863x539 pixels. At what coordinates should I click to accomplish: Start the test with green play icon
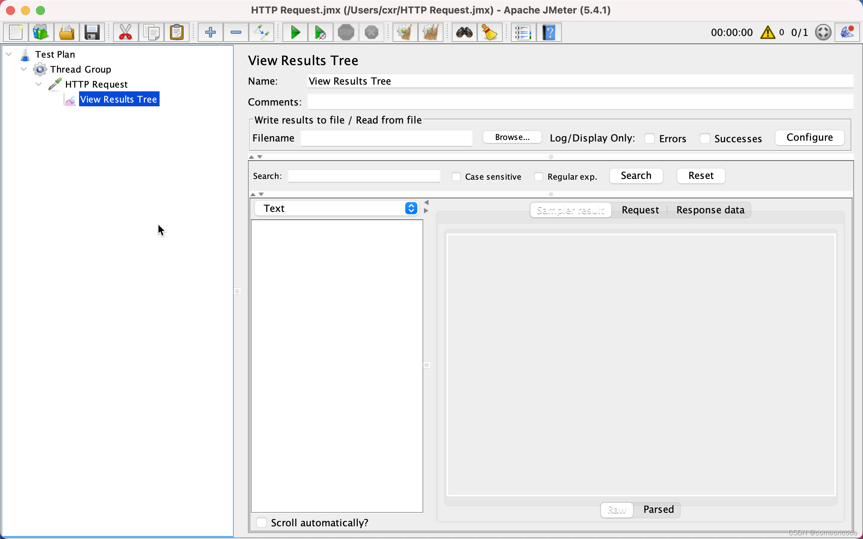tap(295, 32)
